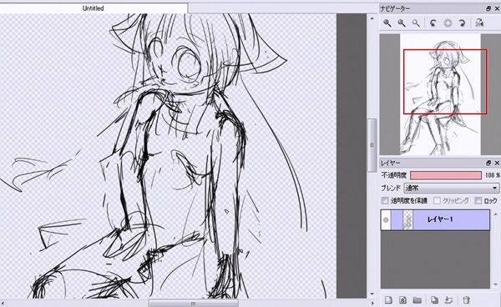The height and width of the screenshot is (307, 501).
Task: Delete the selected layer
Action: point(466,300)
